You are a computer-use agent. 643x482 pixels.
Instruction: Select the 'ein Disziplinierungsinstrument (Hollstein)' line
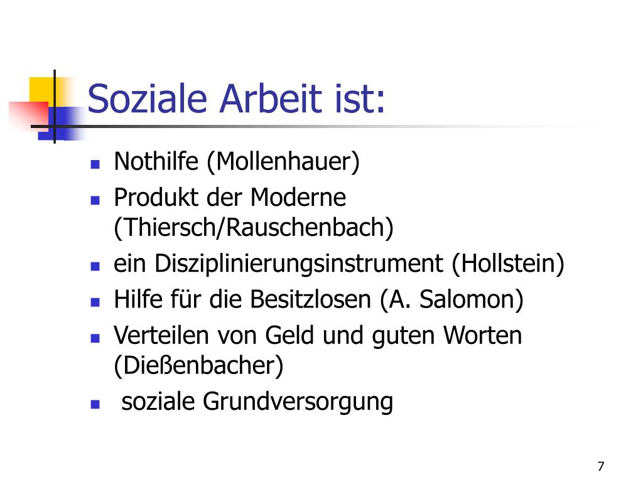[x=338, y=264]
